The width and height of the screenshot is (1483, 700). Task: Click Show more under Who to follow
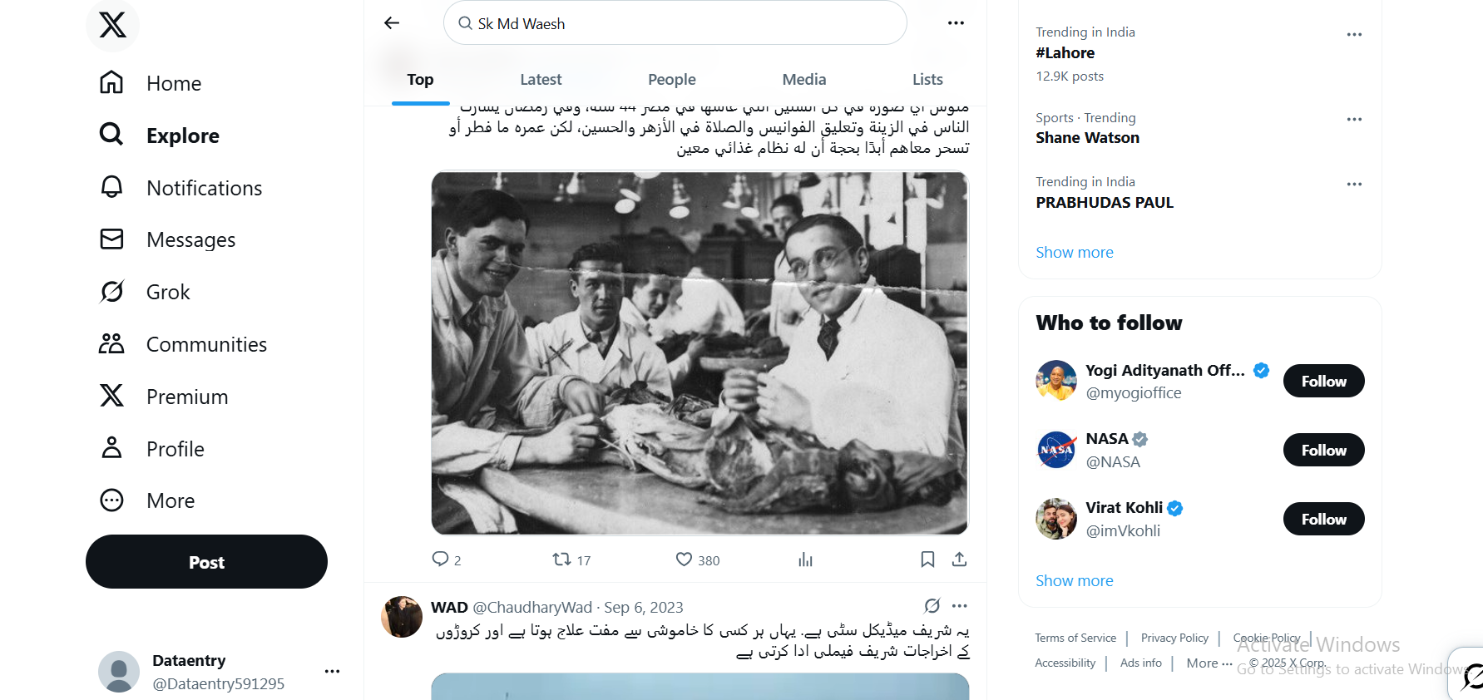click(1074, 580)
